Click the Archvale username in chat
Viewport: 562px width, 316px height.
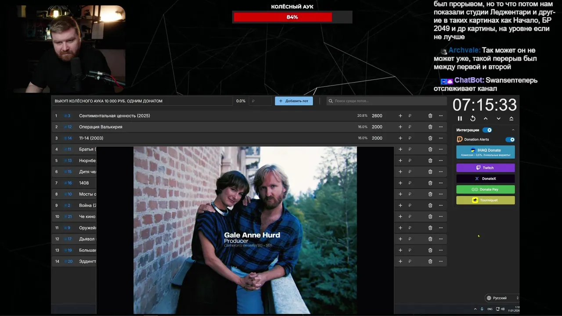(464, 50)
